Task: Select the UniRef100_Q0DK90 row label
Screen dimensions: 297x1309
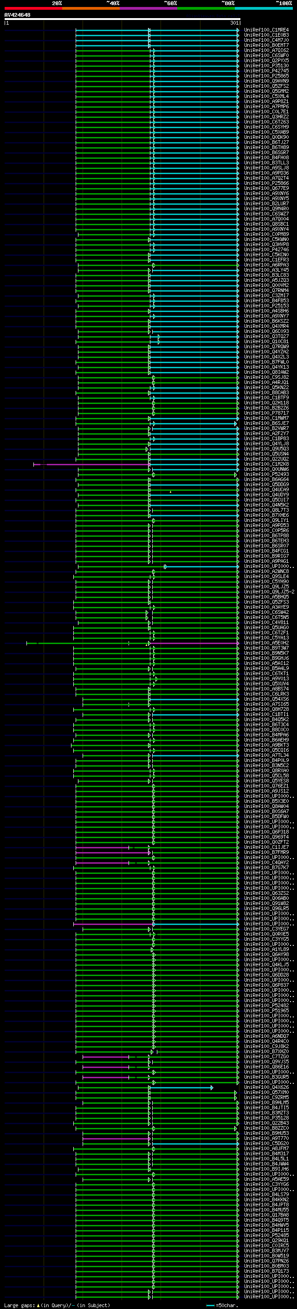Action: 266,137
